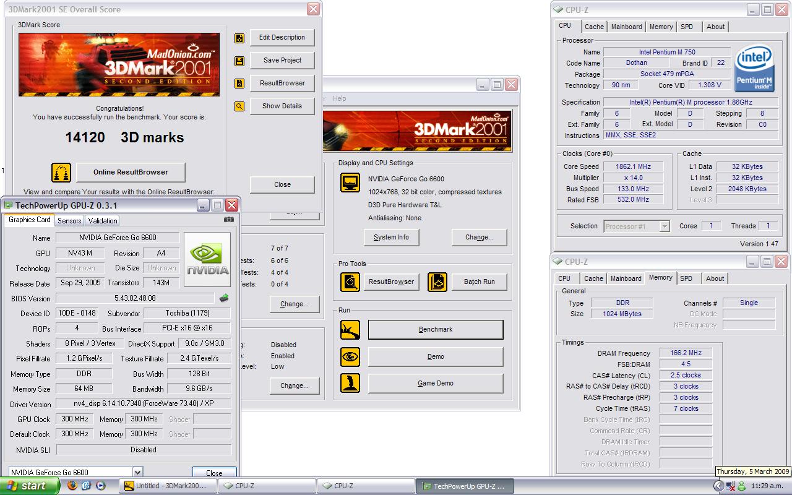Click the Demo button

pyautogui.click(x=436, y=357)
